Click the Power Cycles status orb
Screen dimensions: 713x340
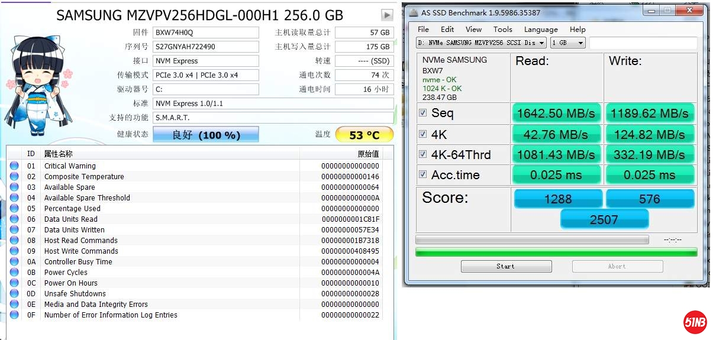coord(14,273)
